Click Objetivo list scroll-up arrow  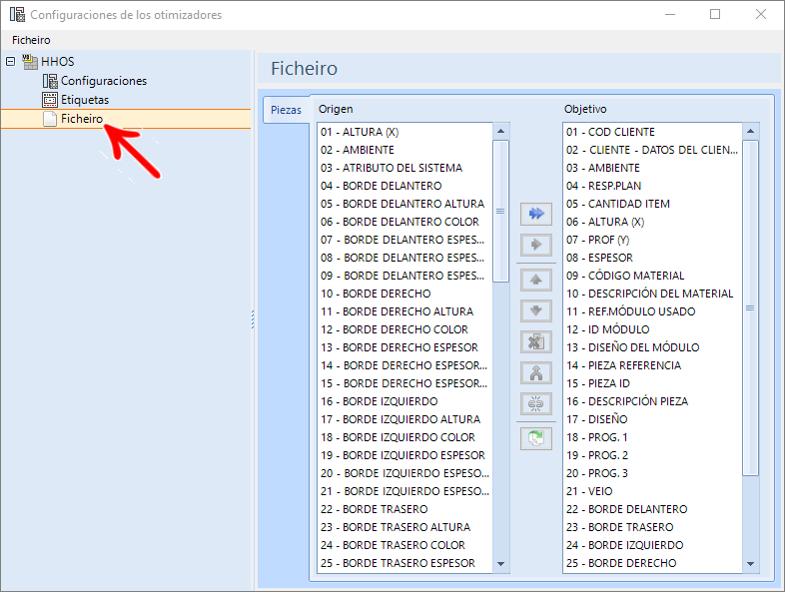click(750, 131)
